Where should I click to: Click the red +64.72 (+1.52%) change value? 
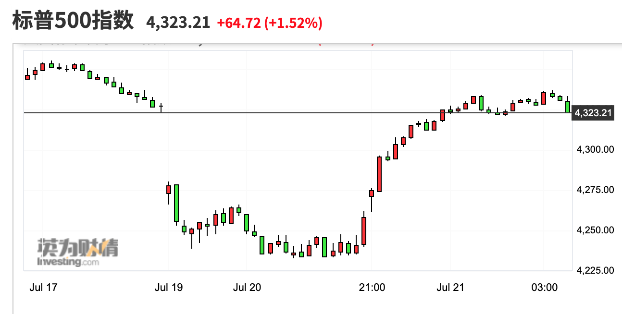pos(269,23)
